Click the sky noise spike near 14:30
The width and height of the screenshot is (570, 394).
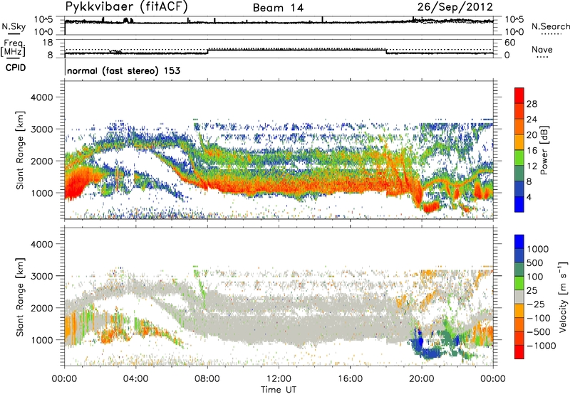coord(322,20)
